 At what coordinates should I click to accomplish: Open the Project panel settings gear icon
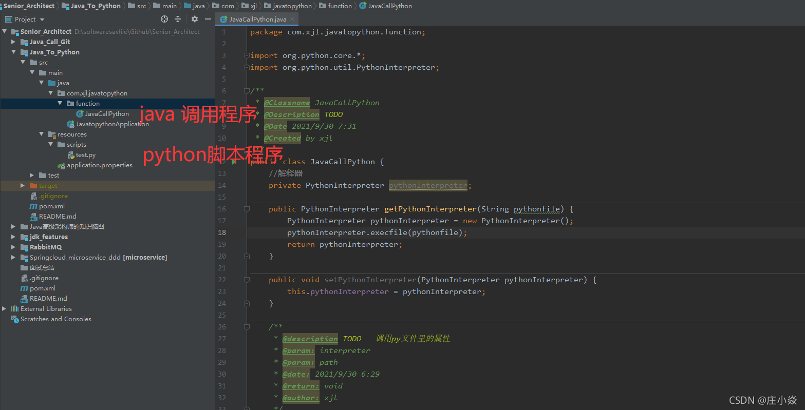[x=194, y=19]
